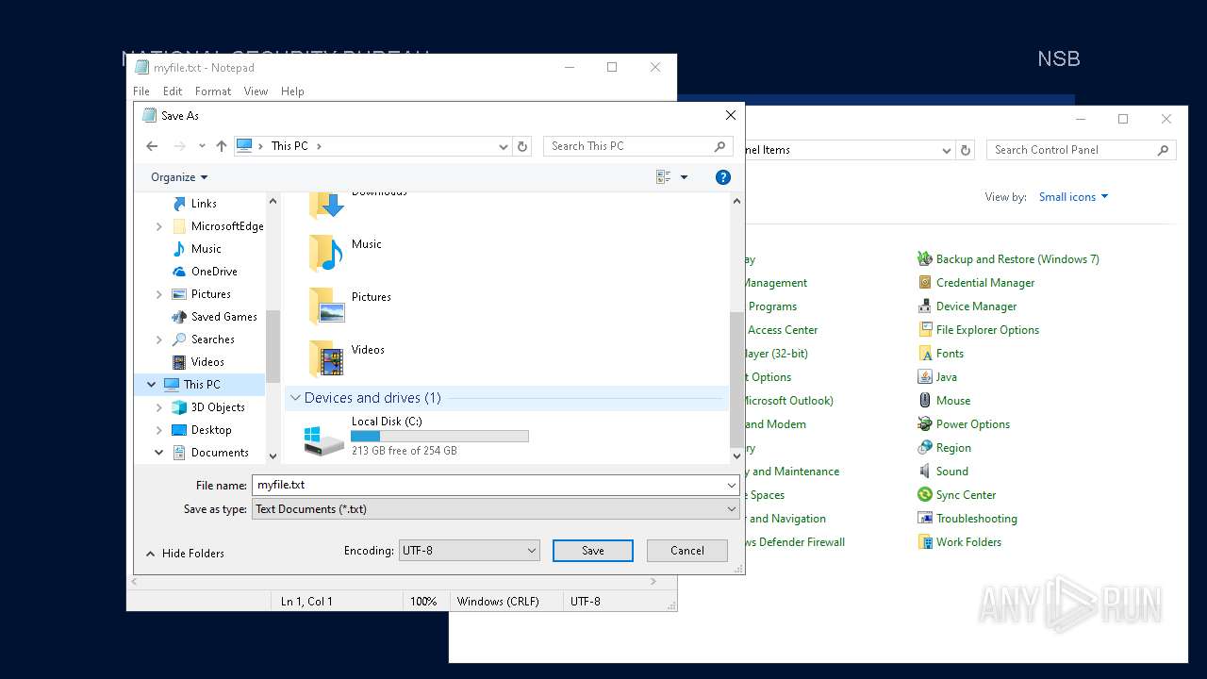Click File name input field
This screenshot has width=1207, height=679.
(x=488, y=486)
